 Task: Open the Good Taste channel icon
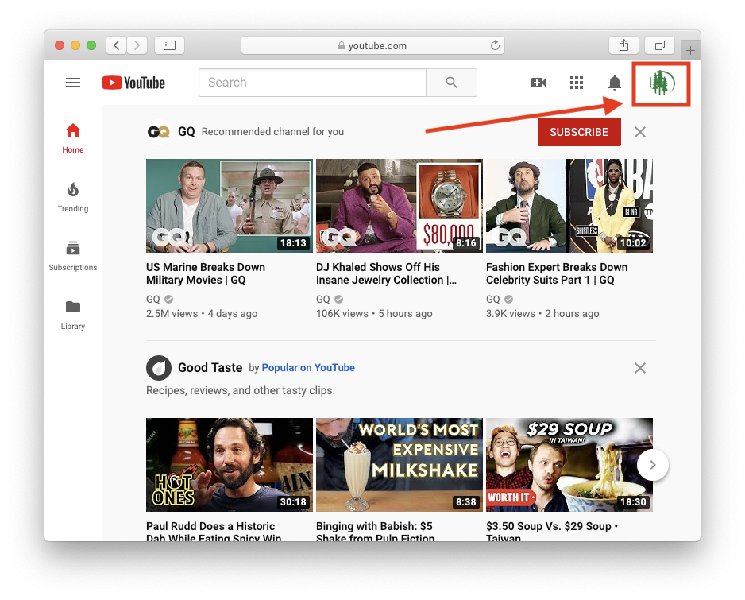159,367
